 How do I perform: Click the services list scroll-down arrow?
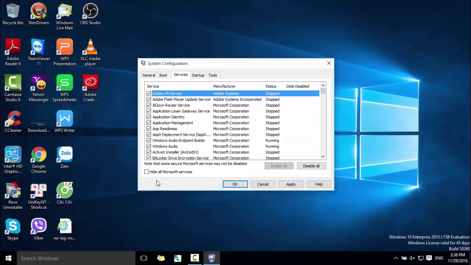click(323, 157)
